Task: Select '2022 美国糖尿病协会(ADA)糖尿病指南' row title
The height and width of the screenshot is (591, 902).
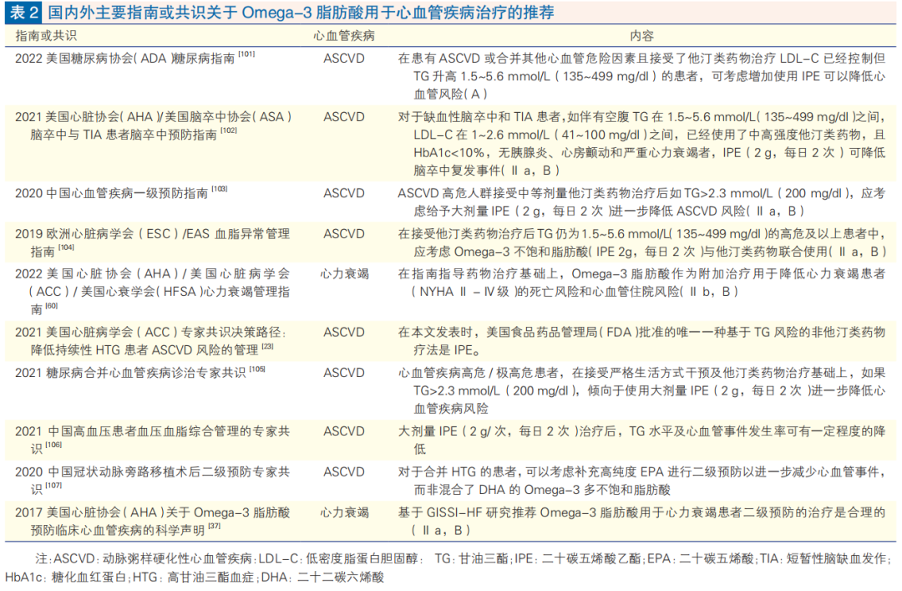Action: coord(124,59)
